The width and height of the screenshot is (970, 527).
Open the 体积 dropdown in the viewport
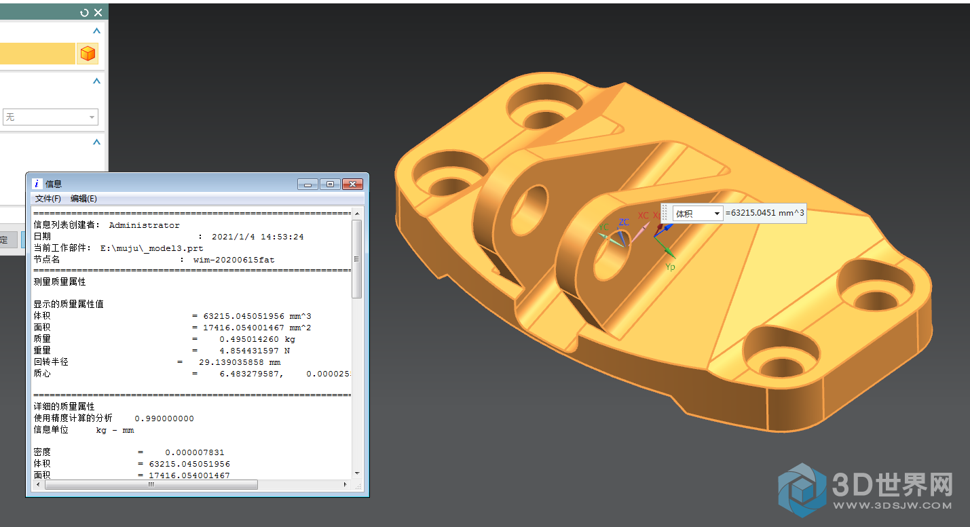point(697,214)
